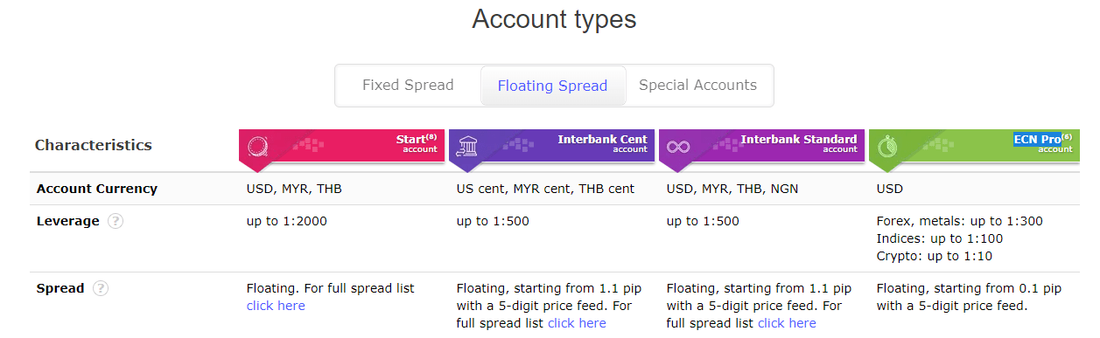This screenshot has height=338, width=1100.
Task: Click the Account Currency row label
Action: tap(97, 189)
